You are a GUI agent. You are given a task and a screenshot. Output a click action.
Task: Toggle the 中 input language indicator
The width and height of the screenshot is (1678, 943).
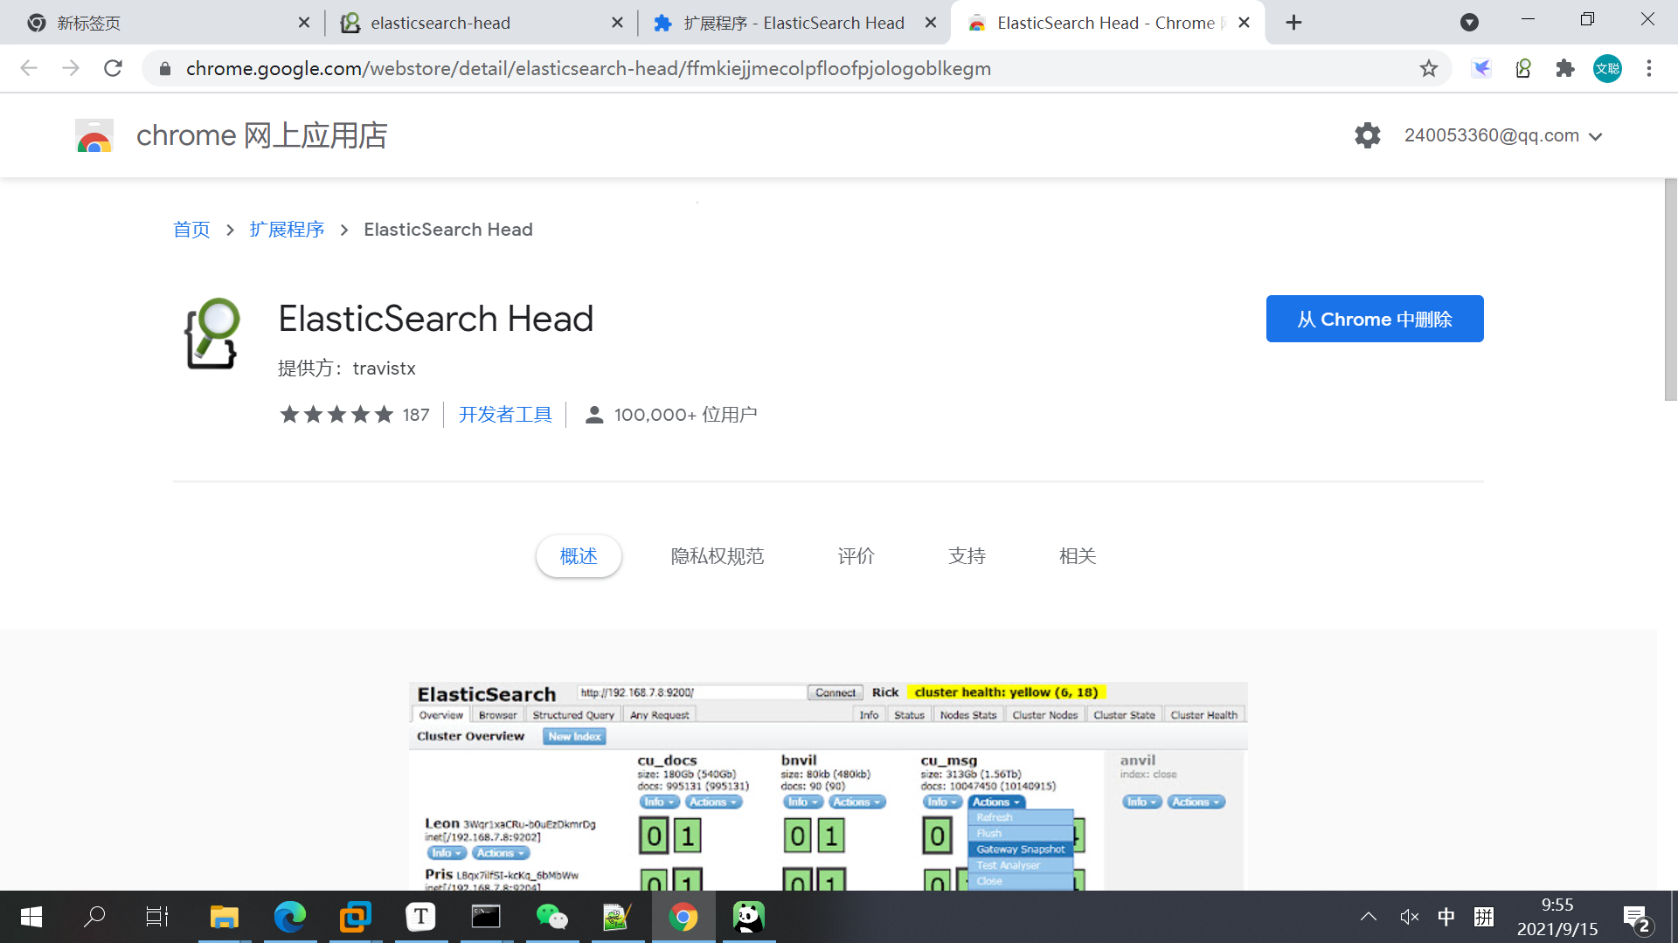[1446, 917]
